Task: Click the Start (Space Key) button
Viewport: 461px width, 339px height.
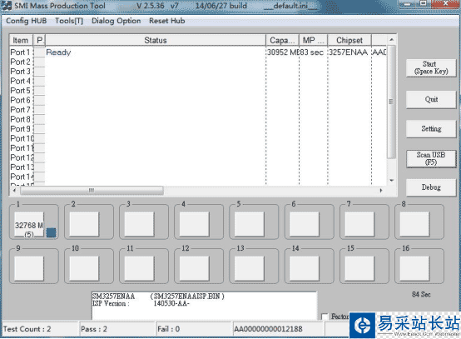Action: coord(431,68)
